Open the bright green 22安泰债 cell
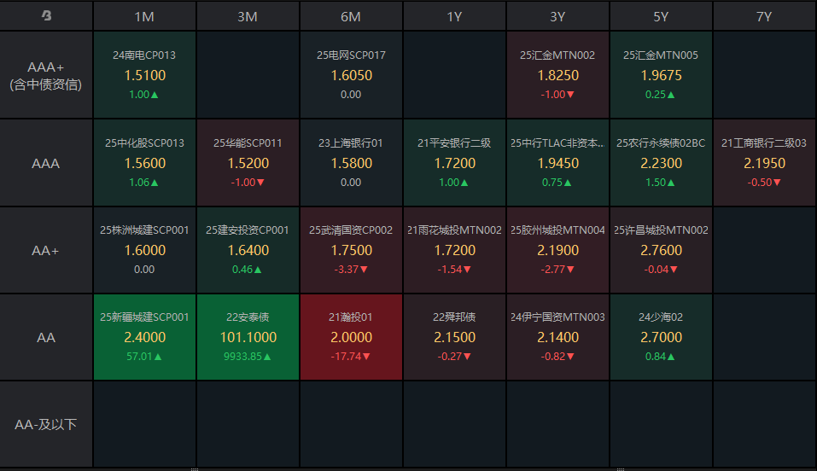 (248, 337)
